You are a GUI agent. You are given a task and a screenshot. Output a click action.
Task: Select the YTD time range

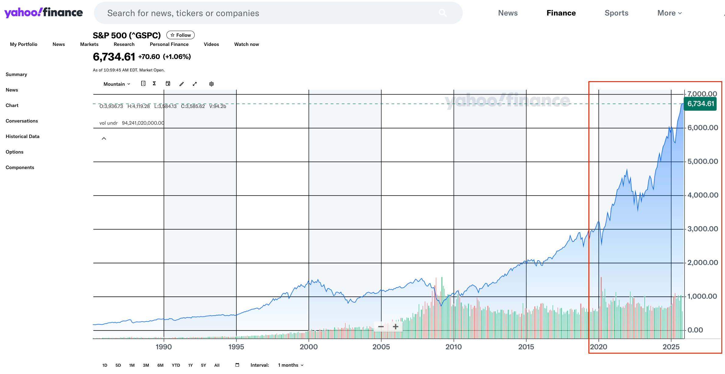[x=176, y=365]
